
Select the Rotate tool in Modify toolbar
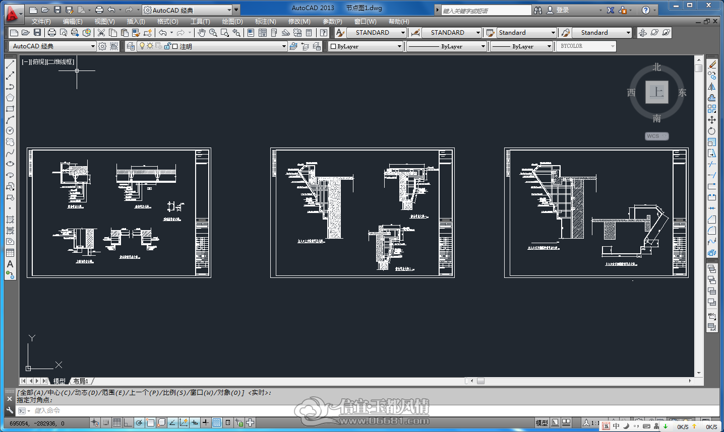pyautogui.click(x=712, y=131)
